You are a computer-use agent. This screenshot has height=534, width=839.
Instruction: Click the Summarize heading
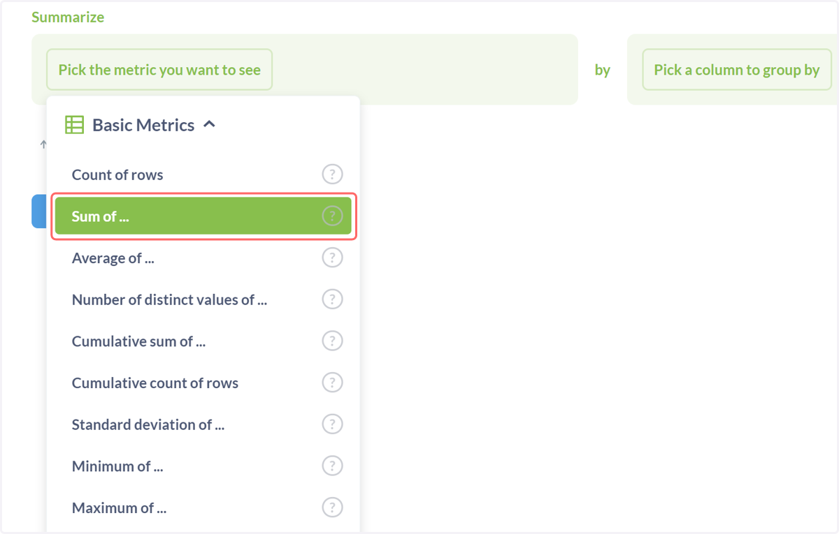coord(68,17)
